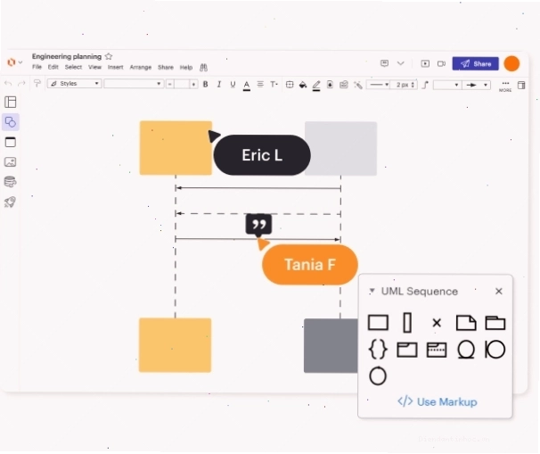
Task: Click the shape options icon
Action: click(x=290, y=85)
